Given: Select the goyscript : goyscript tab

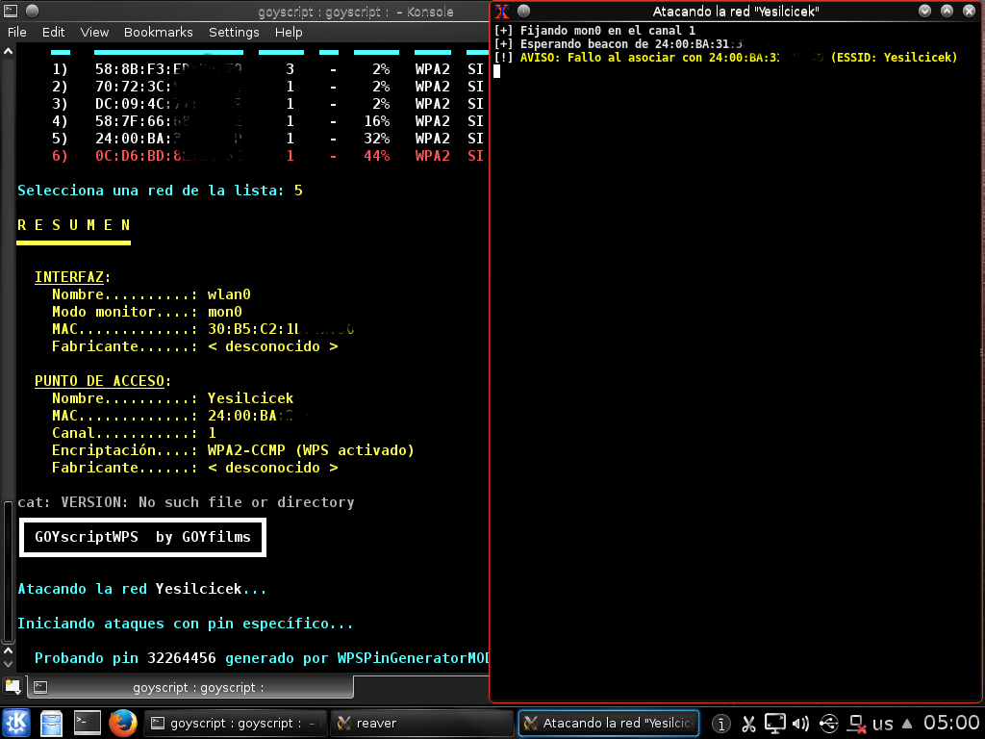Looking at the screenshot, I should click(190, 687).
